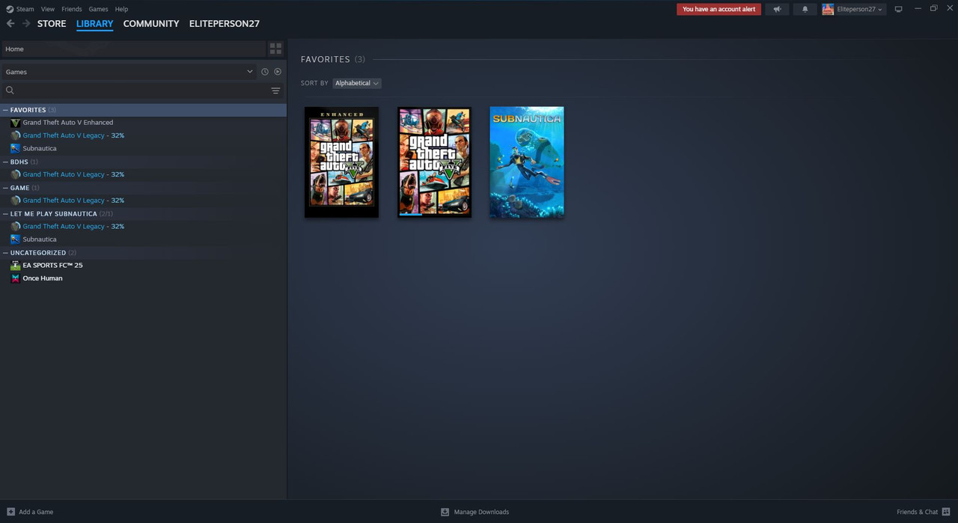This screenshot has width=958, height=523.
Task: Open the COMMUNITY tab
Action: [x=151, y=24]
